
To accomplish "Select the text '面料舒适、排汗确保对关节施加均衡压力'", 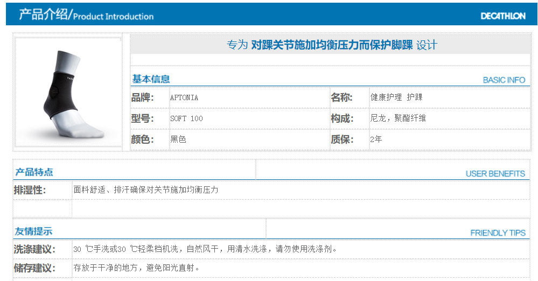I will tap(146, 189).
